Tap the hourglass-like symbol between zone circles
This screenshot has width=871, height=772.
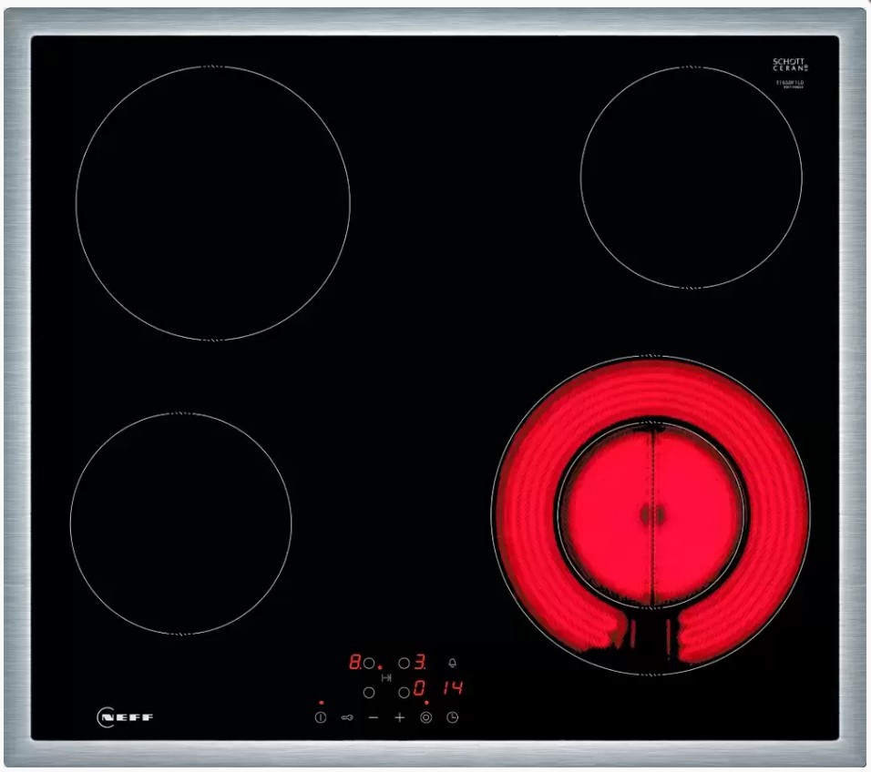coord(386,677)
